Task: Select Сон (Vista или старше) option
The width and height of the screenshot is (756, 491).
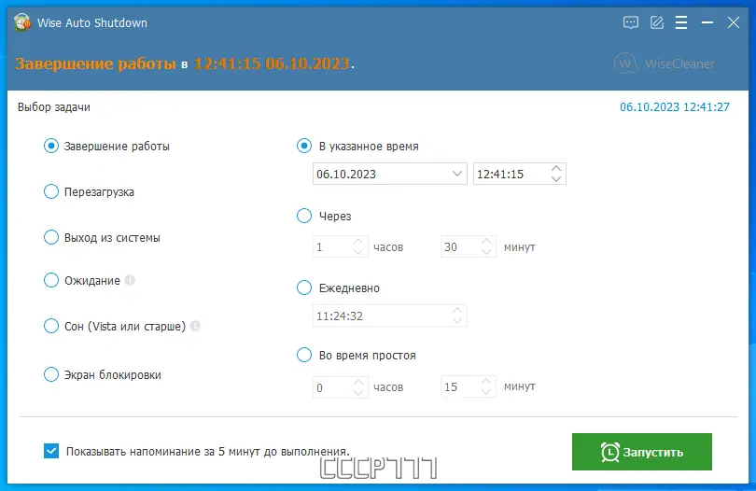Action: click(115, 326)
